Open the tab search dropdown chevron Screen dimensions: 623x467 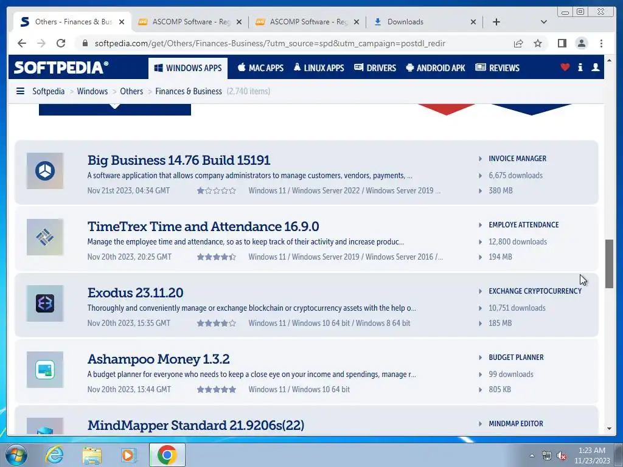[x=543, y=22]
